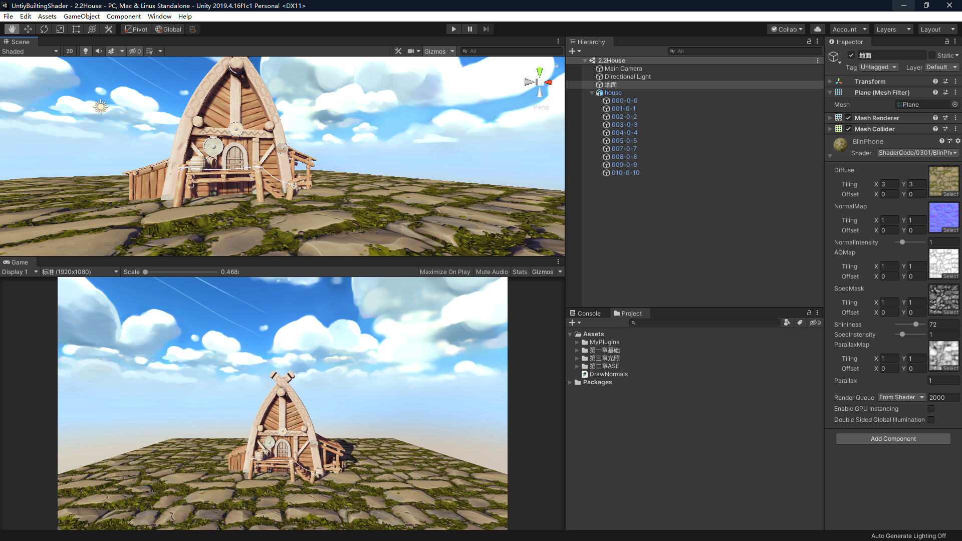
Task: Click the Add Component button
Action: (x=893, y=438)
